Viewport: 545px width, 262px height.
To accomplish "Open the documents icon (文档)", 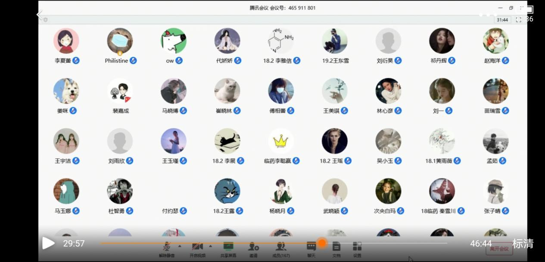I will tap(336, 247).
